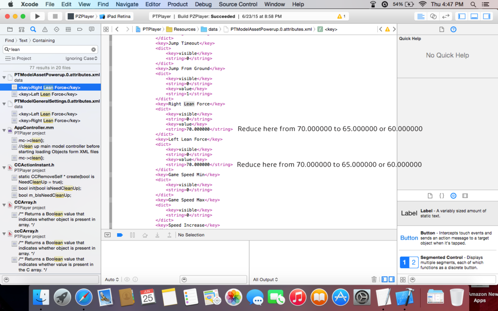Show the Code Snippet library
The height and width of the screenshot is (311, 498).
tap(442, 195)
